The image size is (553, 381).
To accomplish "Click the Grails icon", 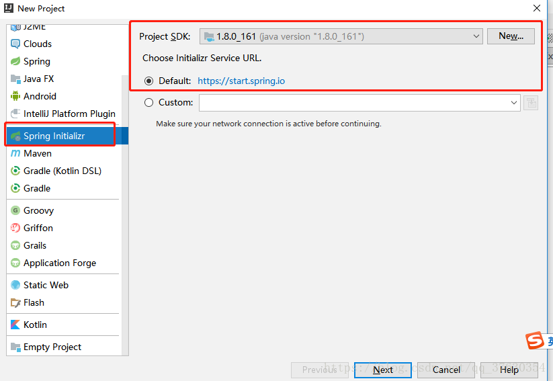I will click(x=15, y=245).
